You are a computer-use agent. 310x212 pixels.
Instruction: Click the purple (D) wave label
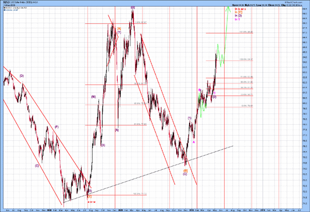[22, 76]
